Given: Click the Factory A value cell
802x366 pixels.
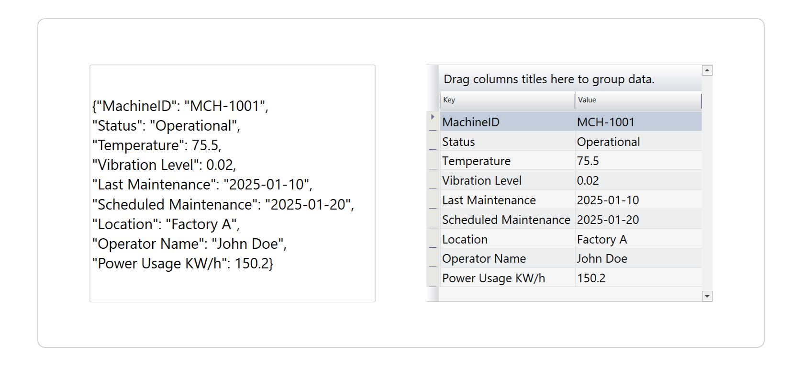Looking at the screenshot, I should [x=637, y=239].
